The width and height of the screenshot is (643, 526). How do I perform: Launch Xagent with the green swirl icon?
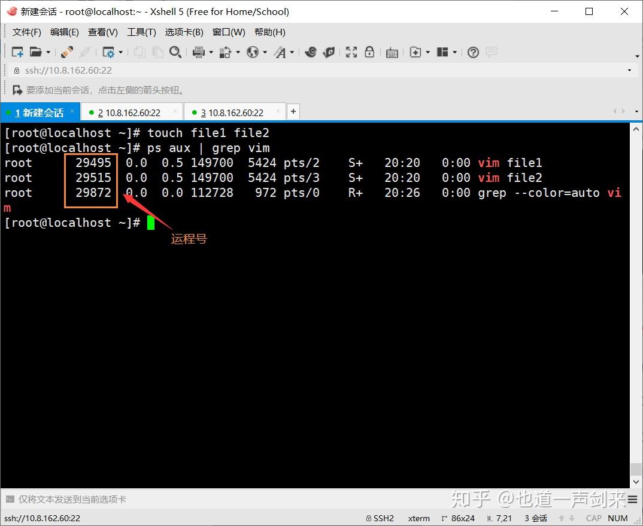pos(329,52)
